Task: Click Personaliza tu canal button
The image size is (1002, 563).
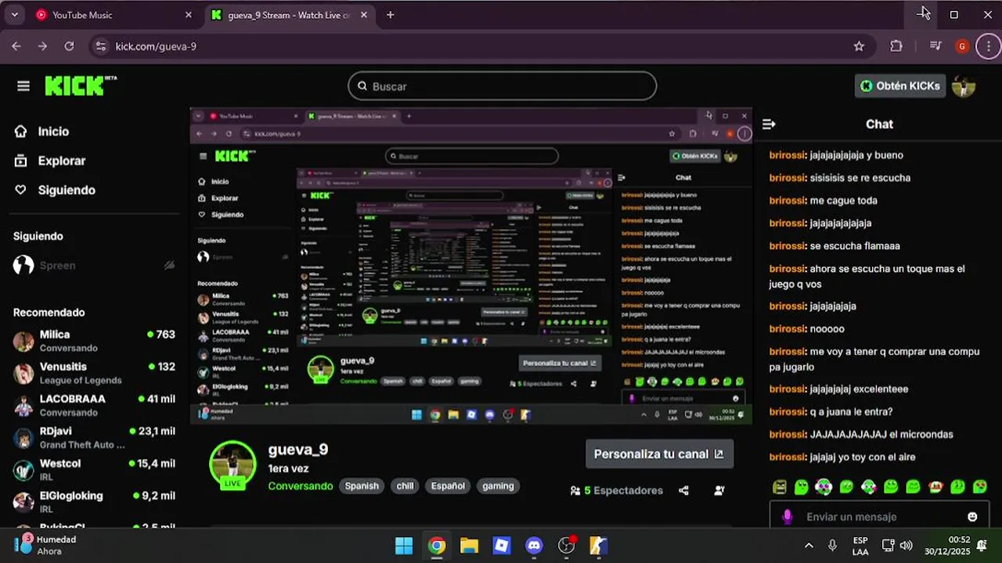Action: 659,454
